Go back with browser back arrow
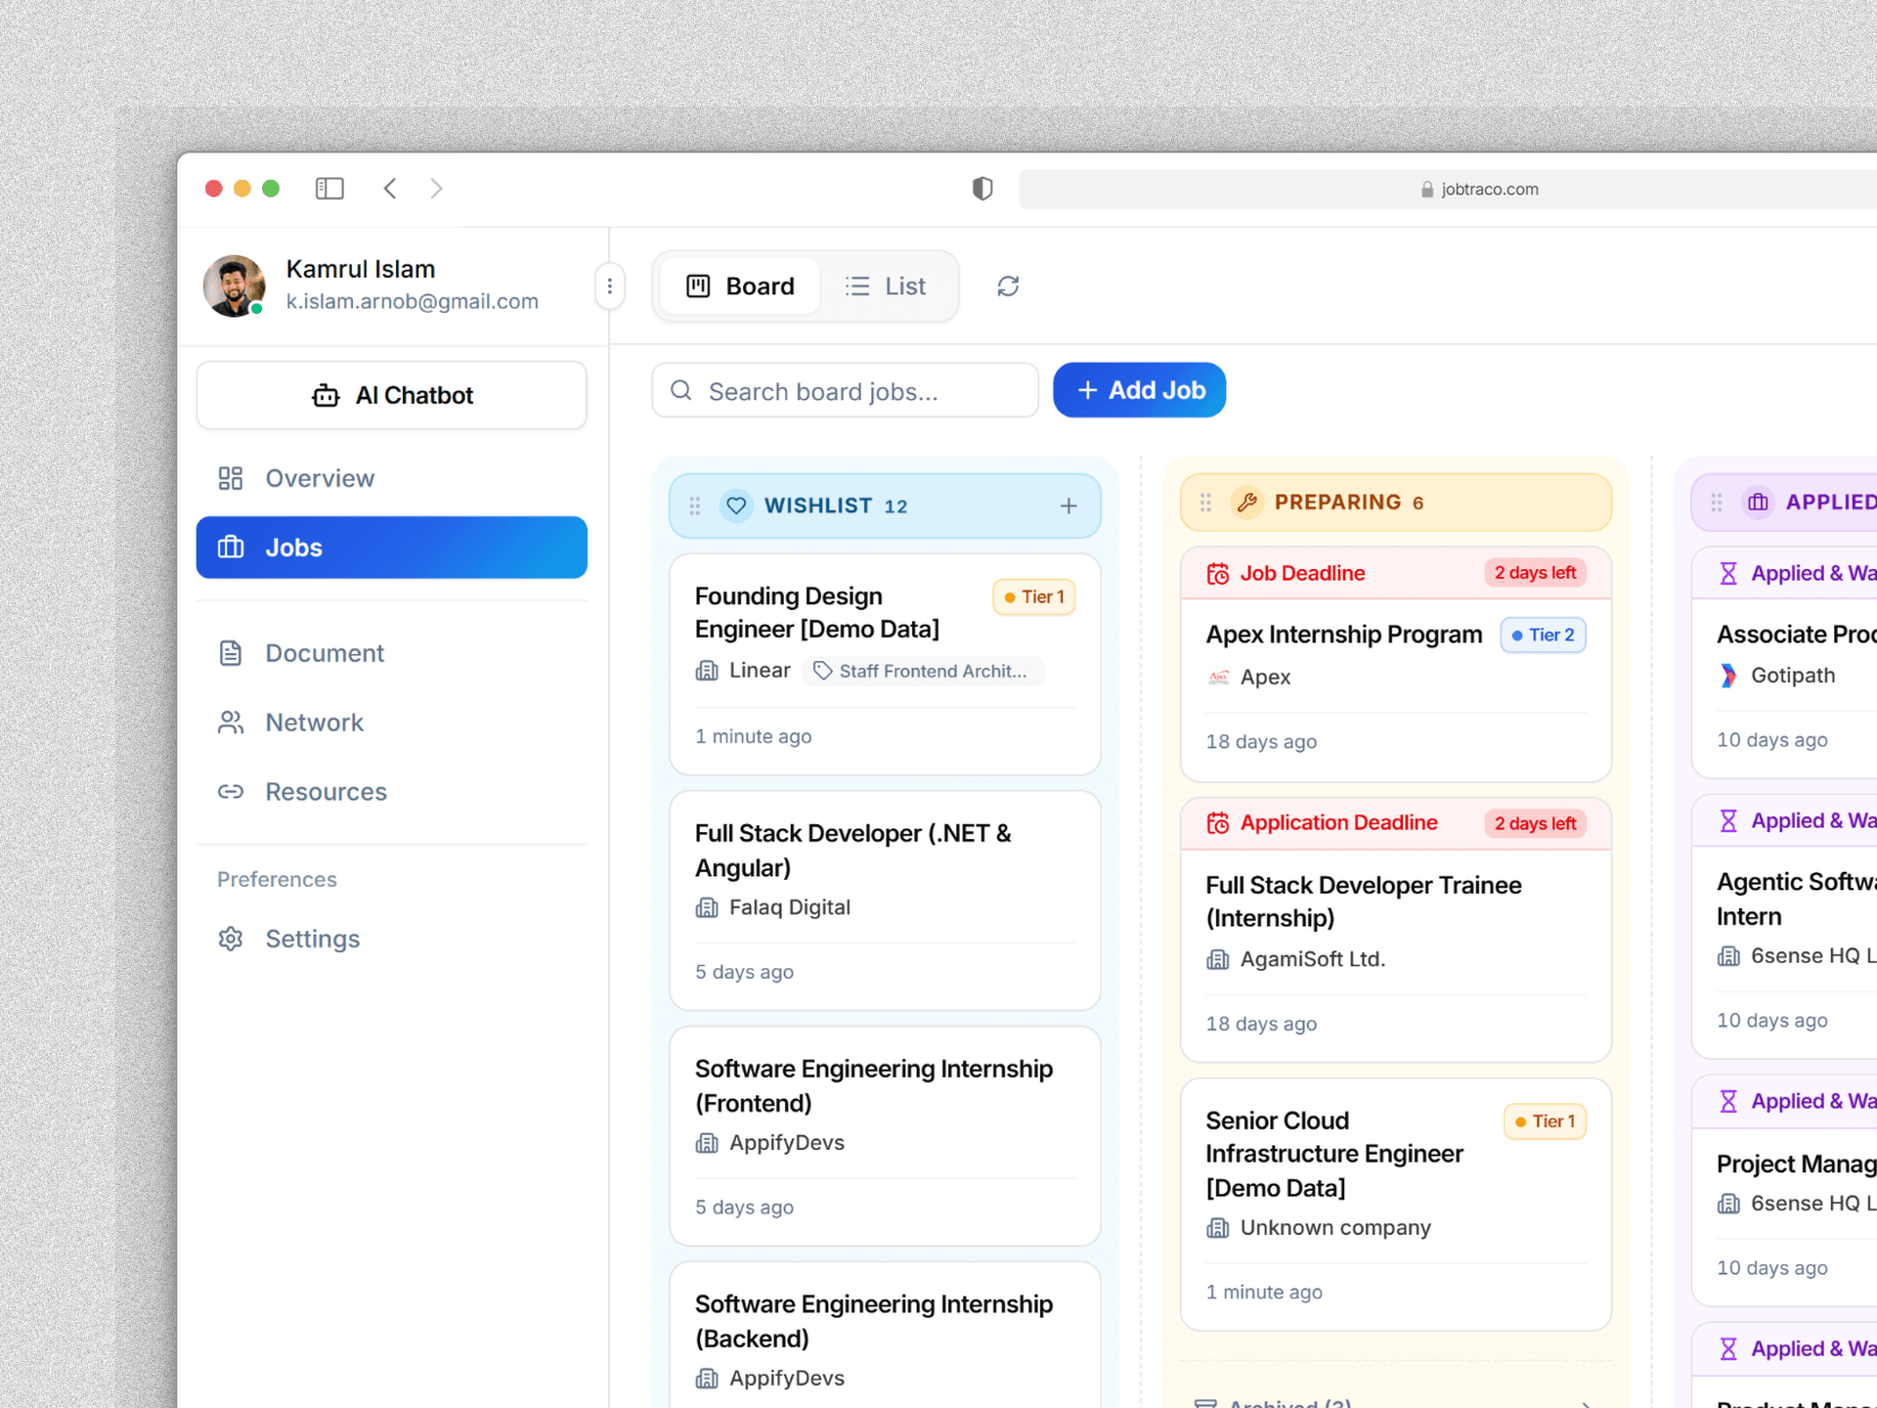 tap(390, 189)
